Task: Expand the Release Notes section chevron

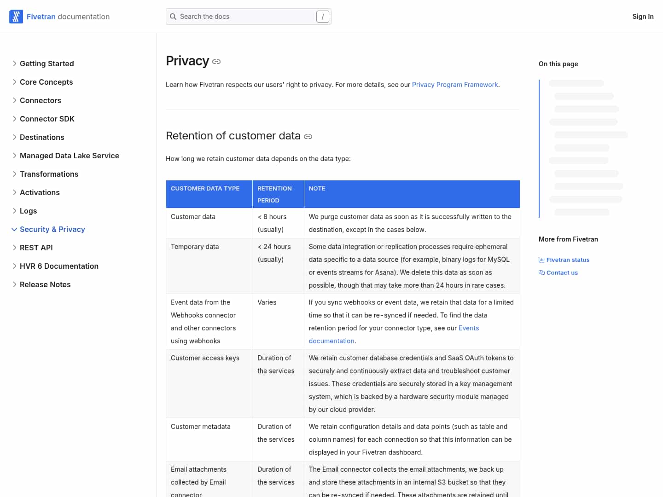Action: coord(14,284)
